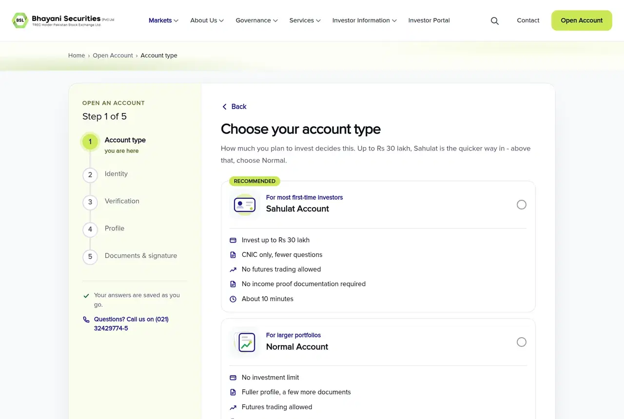Click the clock icon beside About 10 minutes
This screenshot has width=624, height=419.
233,299
